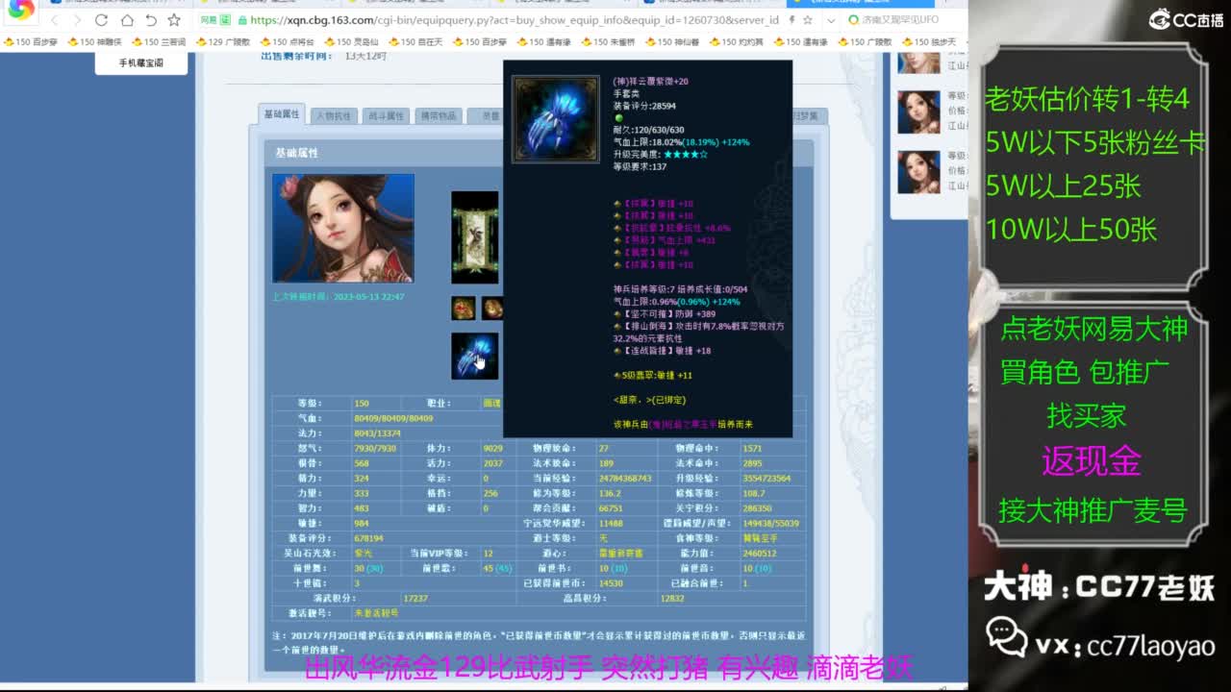
Task: Click the middle character avatar in right sidebar
Action: click(918, 112)
